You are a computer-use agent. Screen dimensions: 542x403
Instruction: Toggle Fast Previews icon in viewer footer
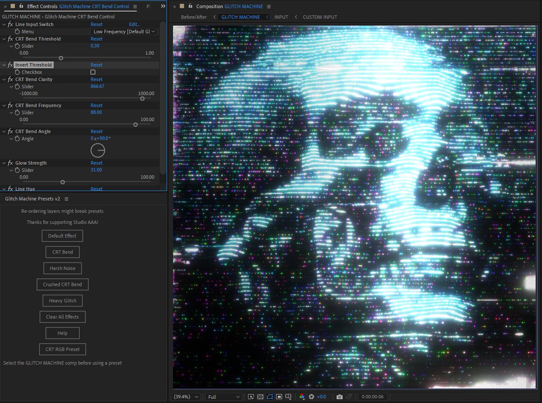click(252, 397)
